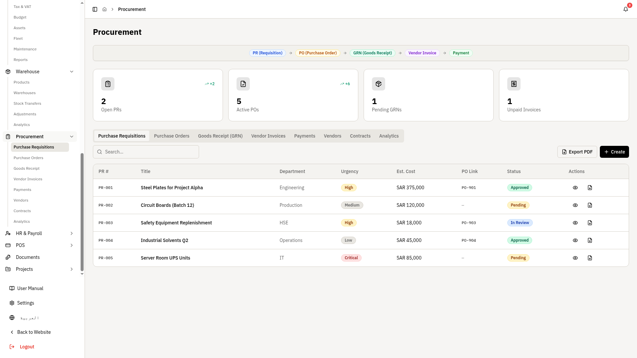
Task: Open the Vendor Invoices tab
Action: 268,136
